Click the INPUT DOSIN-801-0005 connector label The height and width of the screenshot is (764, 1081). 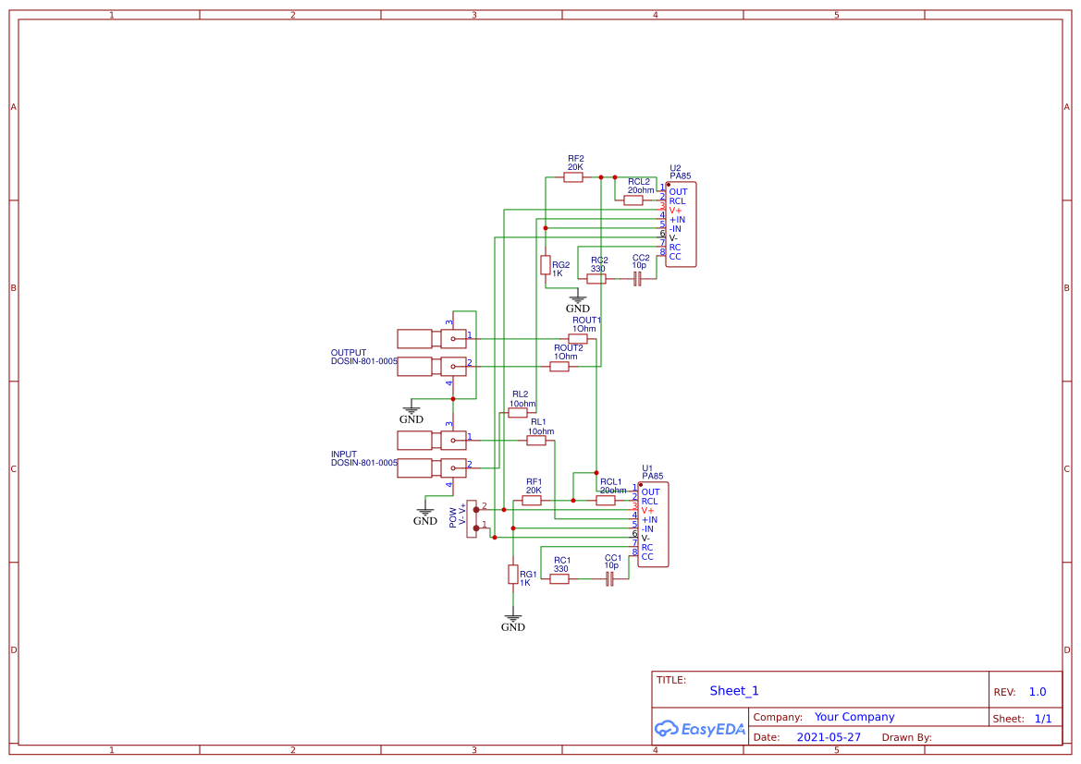pyautogui.click(x=364, y=458)
